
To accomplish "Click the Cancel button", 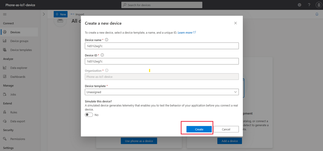I will tap(226, 129).
